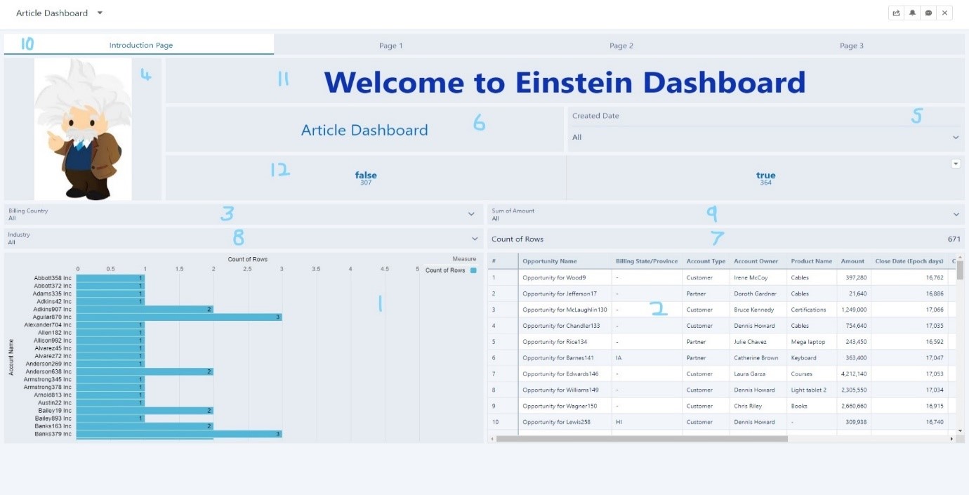The image size is (969, 495).
Task: Switch to the Page 1 tab
Action: click(390, 46)
